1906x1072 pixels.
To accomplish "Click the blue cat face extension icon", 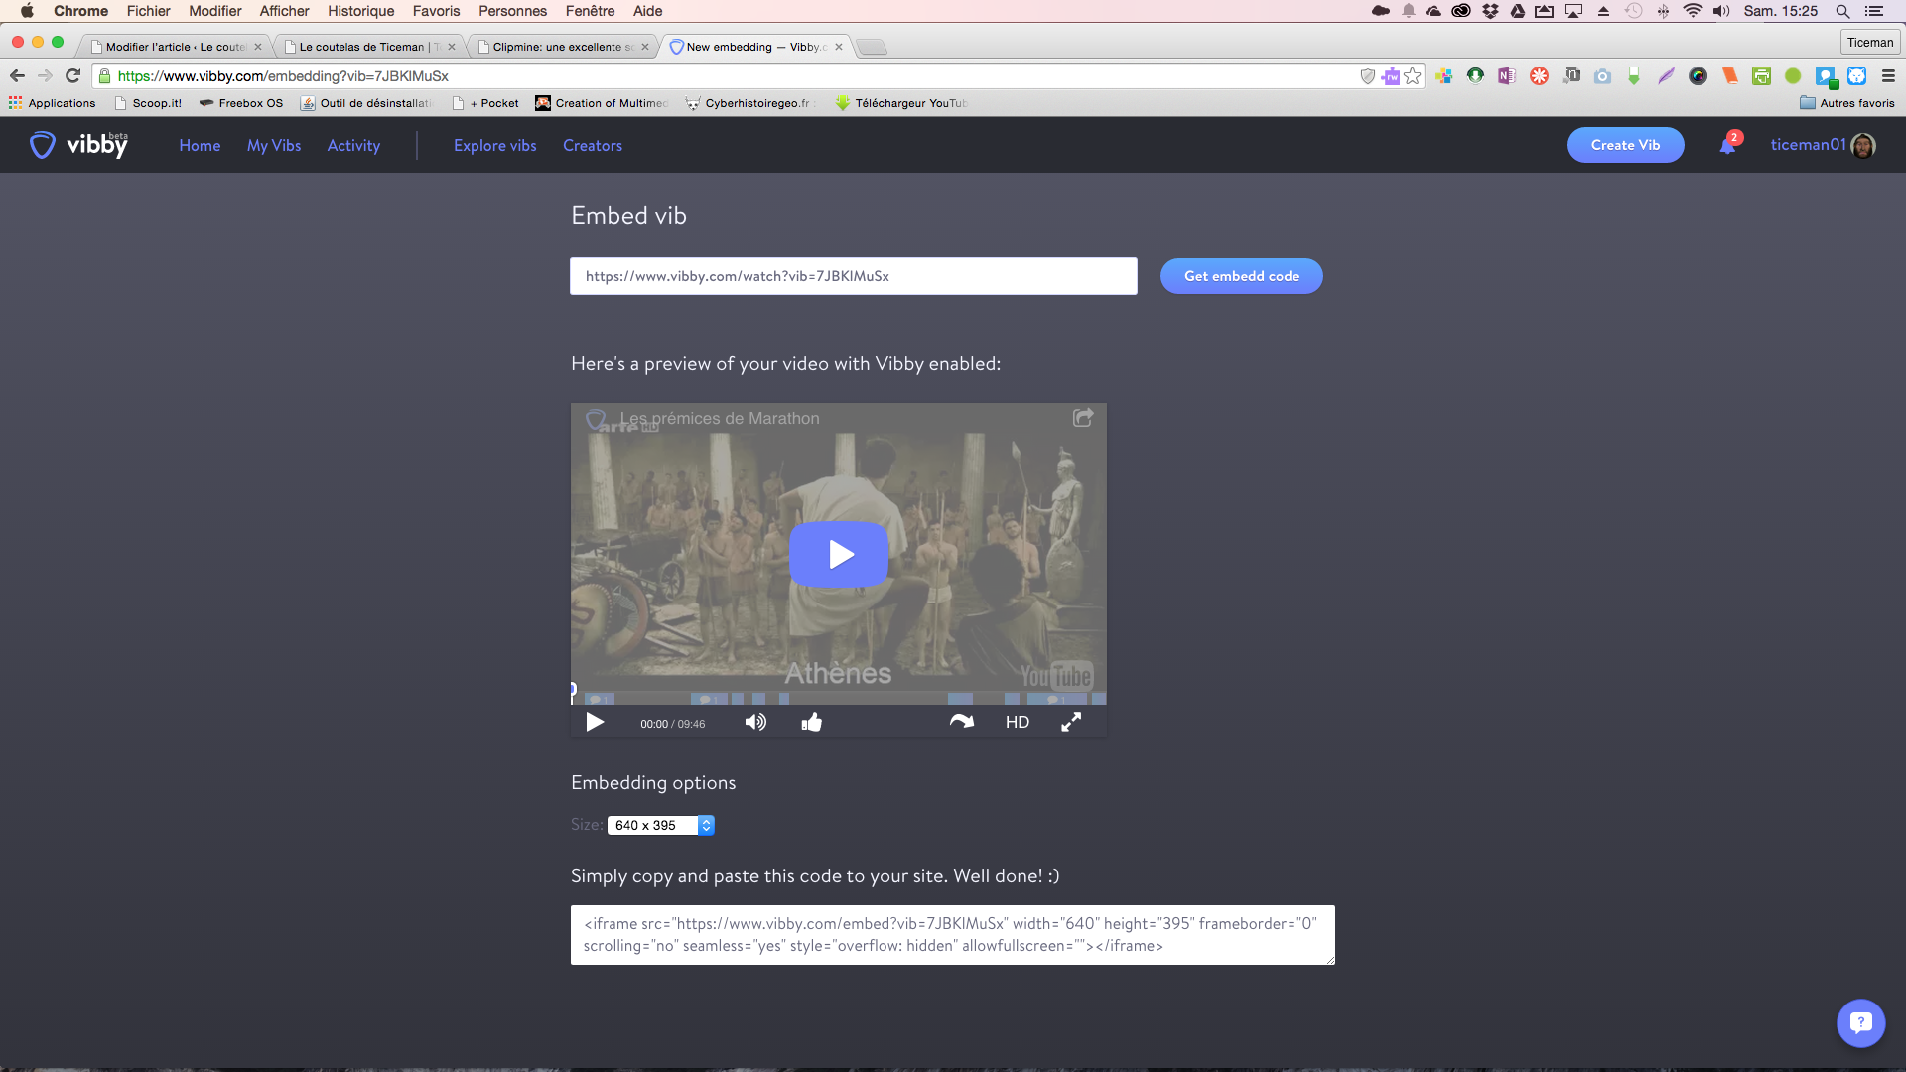I will 1856,75.
